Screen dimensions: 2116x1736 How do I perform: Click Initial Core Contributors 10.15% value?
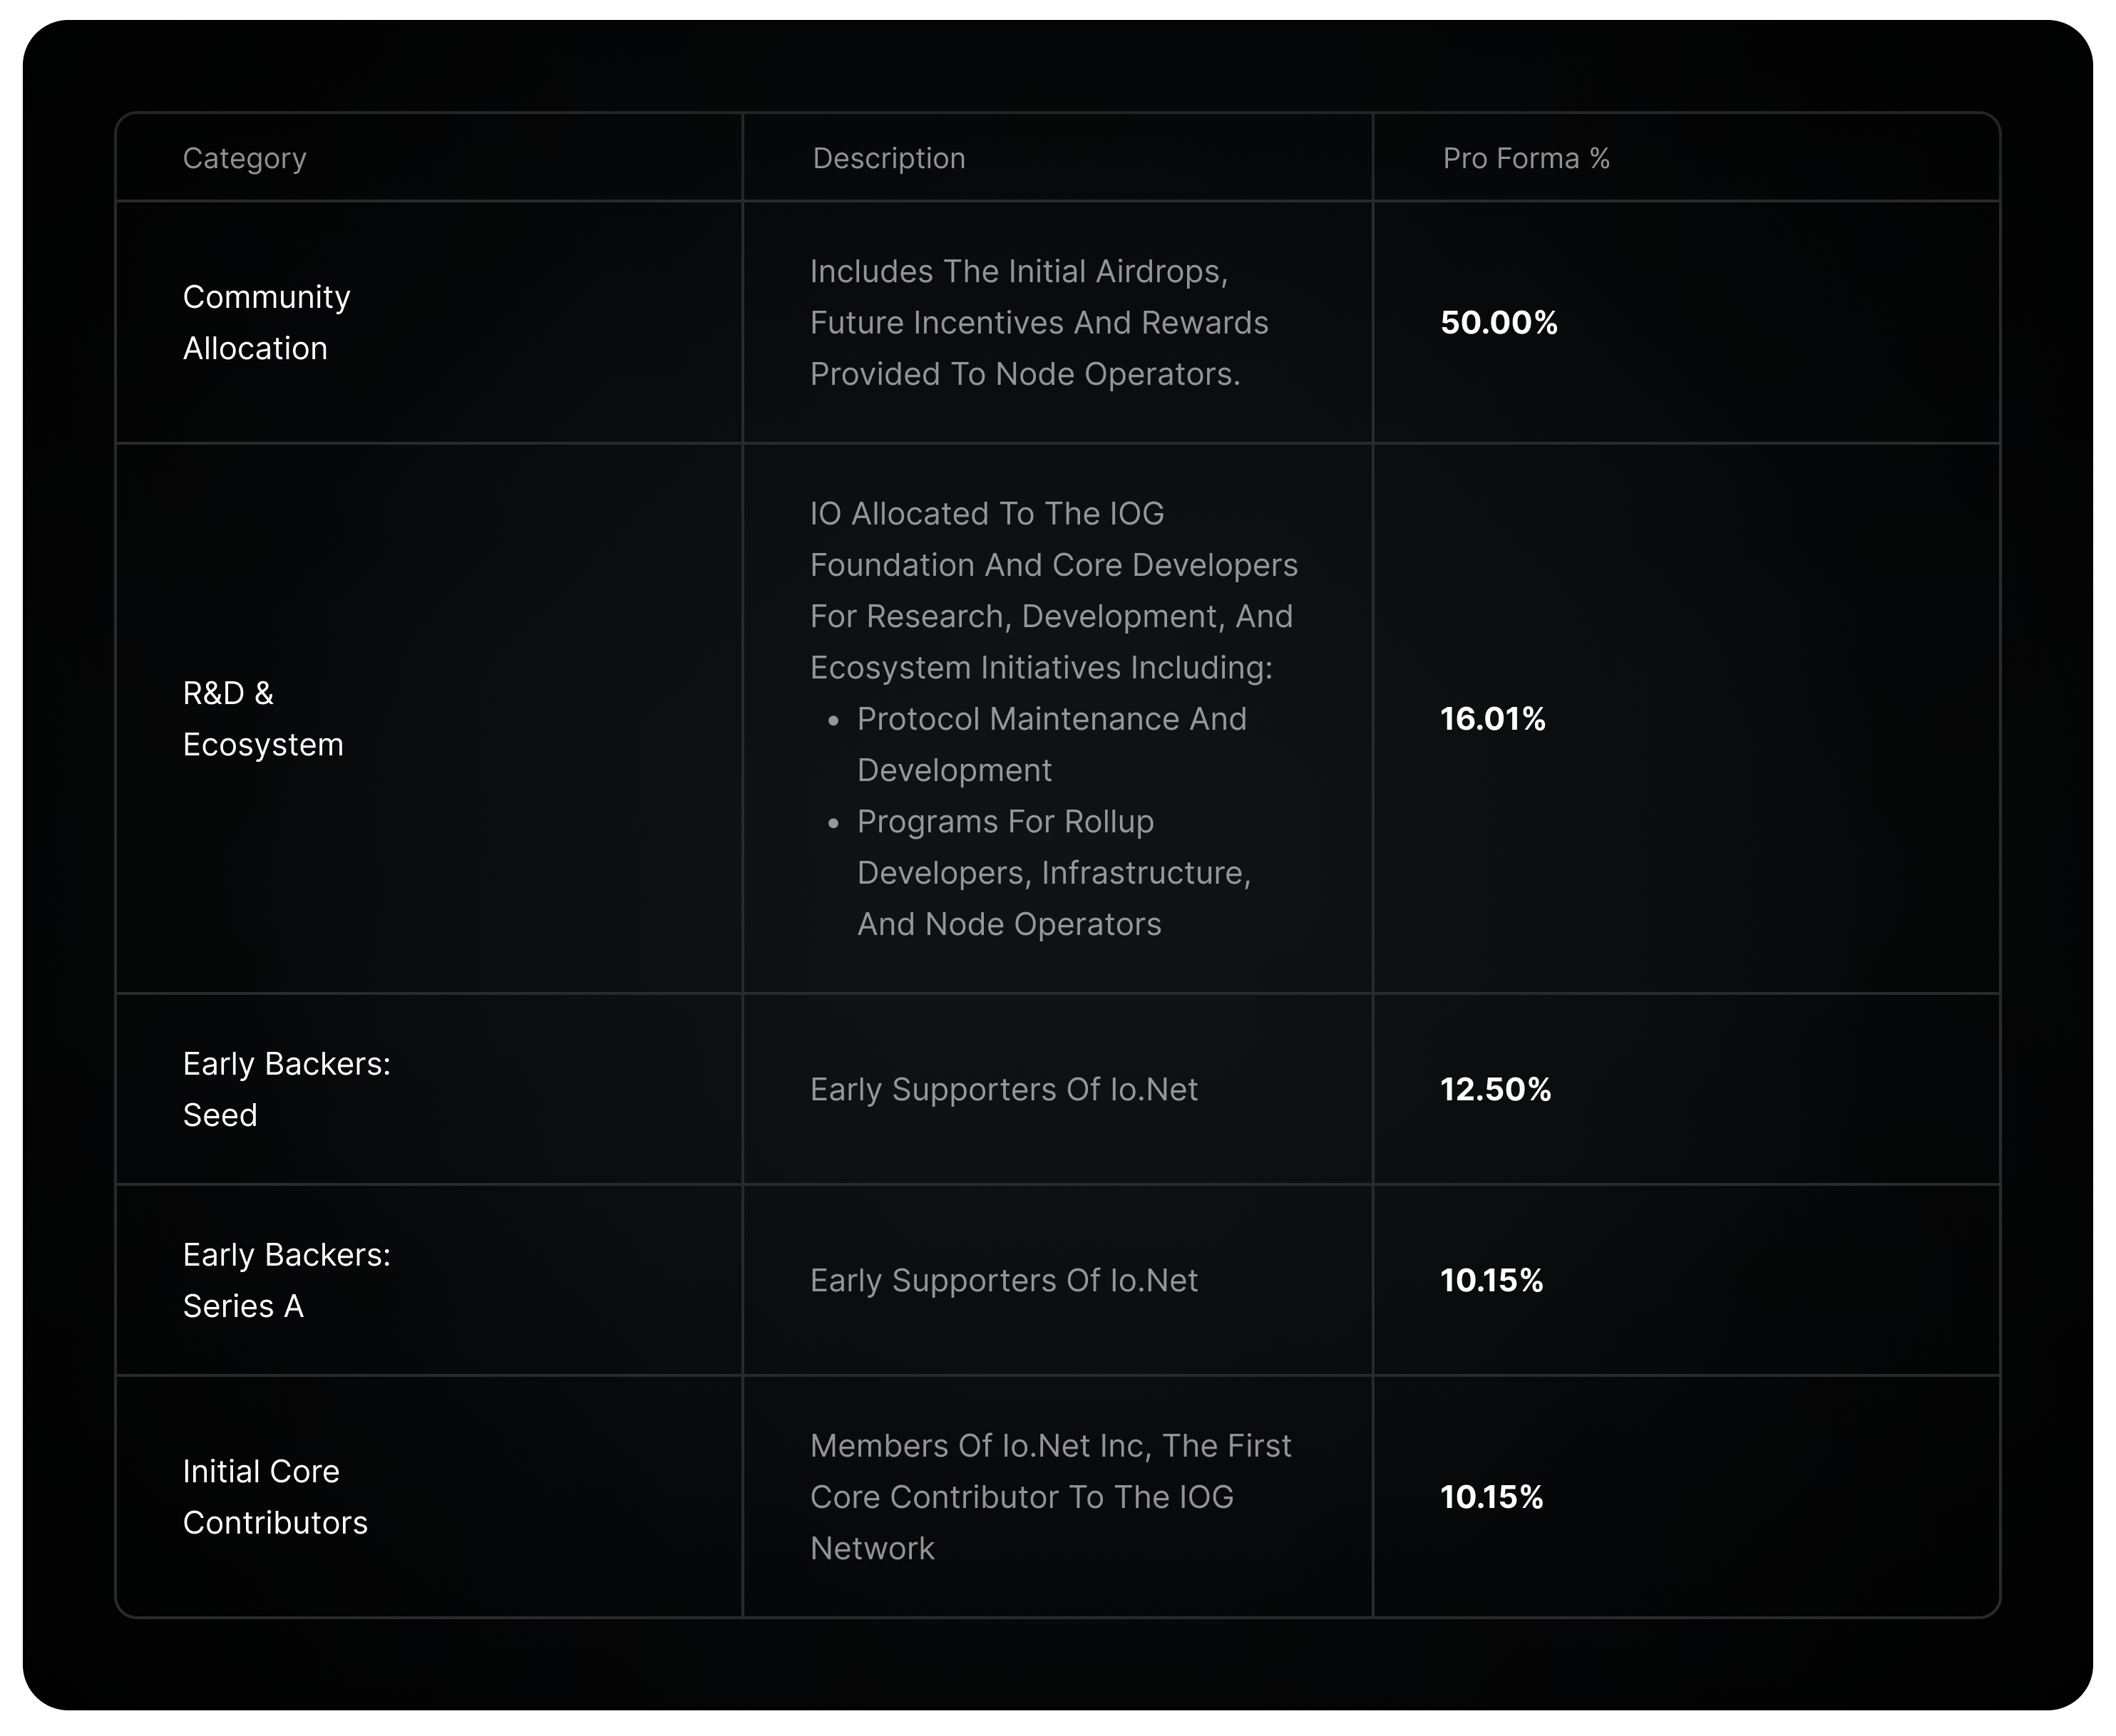[x=1491, y=1496]
